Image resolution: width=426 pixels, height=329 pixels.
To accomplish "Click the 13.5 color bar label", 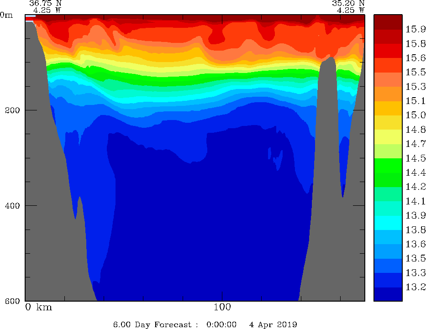I will [x=415, y=258].
